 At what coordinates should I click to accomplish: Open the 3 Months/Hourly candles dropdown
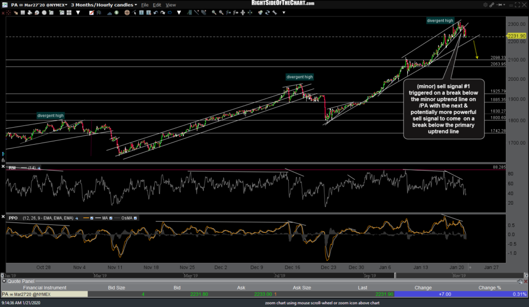pos(105,4)
